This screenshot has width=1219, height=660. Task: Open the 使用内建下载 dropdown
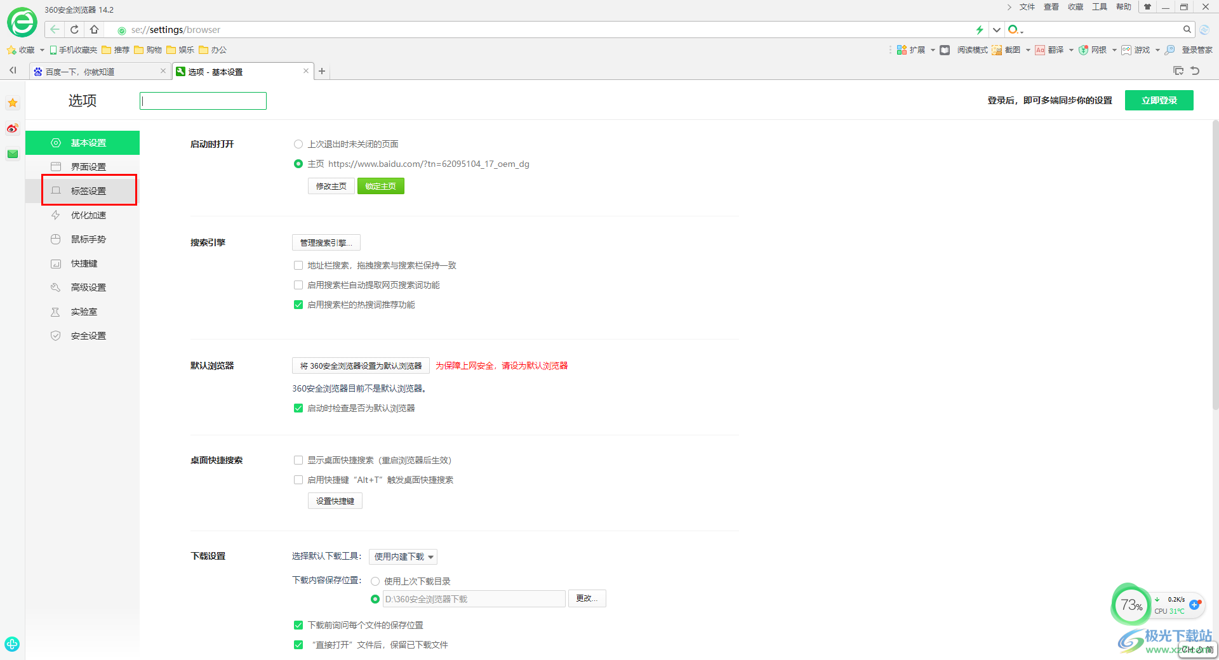[403, 557]
